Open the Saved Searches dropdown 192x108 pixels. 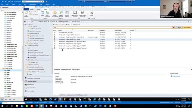(55, 14)
